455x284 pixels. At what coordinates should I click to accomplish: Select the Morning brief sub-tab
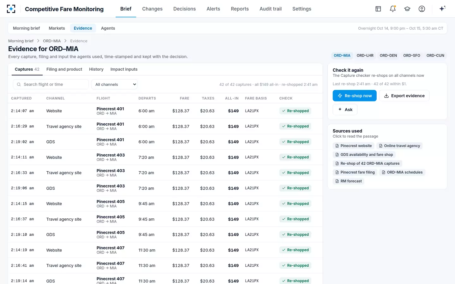coord(27,28)
